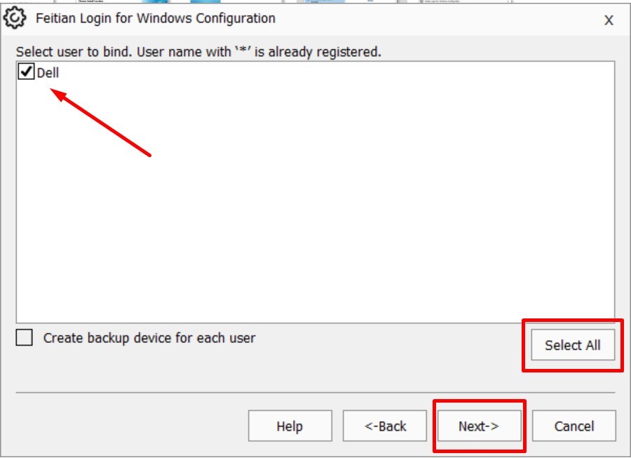Select the Dell user name label
This screenshot has width=631, height=458.
click(x=48, y=72)
